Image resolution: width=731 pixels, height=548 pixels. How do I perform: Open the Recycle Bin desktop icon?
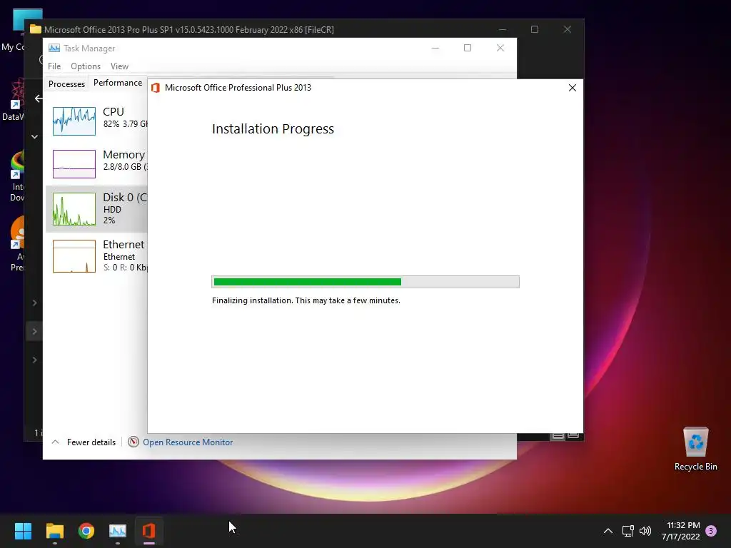[695, 449]
